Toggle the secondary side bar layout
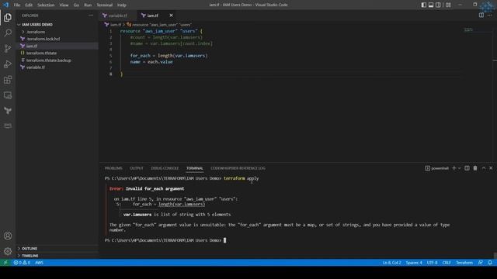This screenshot has height=279, width=497. pyautogui.click(x=438, y=5)
